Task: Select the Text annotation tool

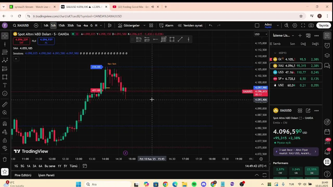Action: point(5,85)
